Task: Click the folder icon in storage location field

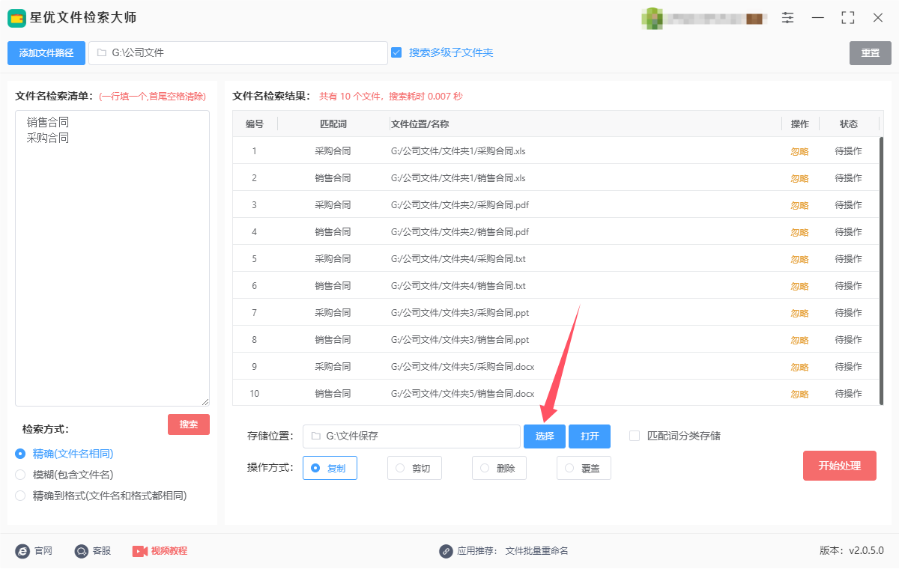Action: click(x=315, y=436)
